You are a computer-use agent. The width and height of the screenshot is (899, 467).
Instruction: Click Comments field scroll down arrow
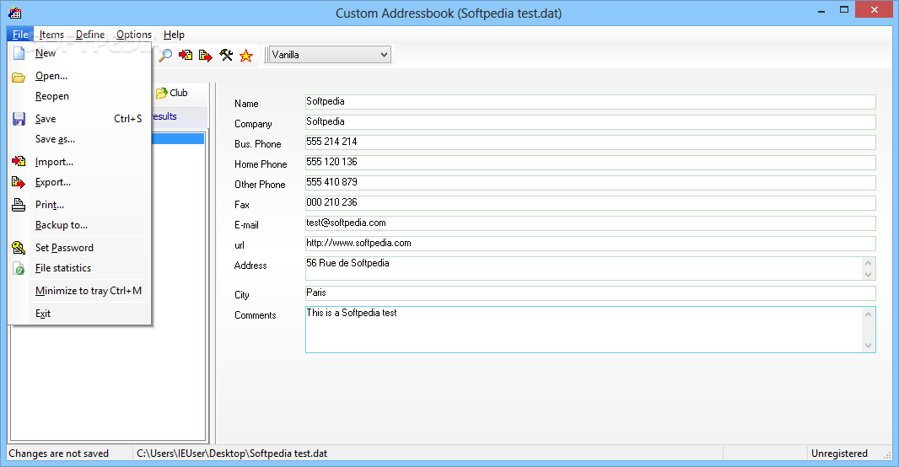(868, 346)
